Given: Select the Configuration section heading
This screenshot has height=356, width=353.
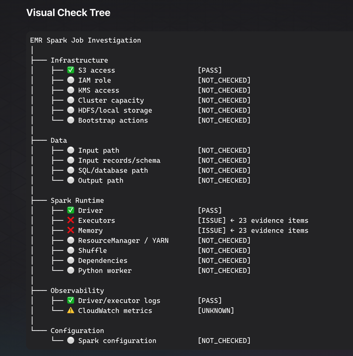Looking at the screenshot, I should tap(77, 331).
